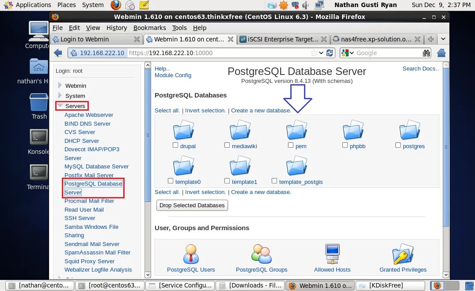Open the note-taking icon in top panel
The image size is (475, 291).
(x=144, y=5)
